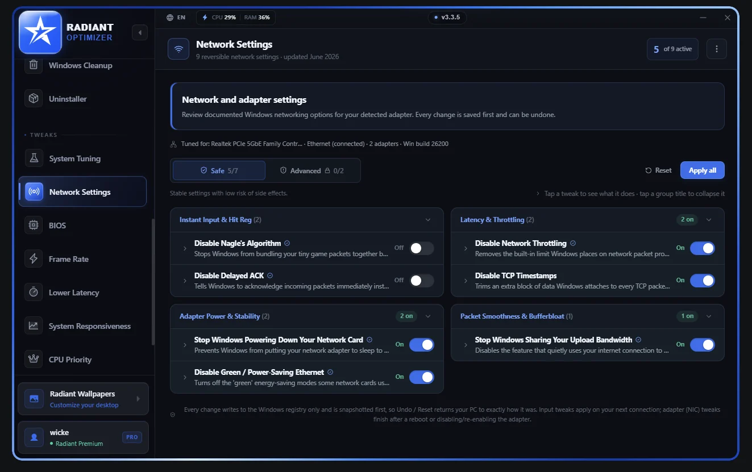Open Windows Cleanup sidebar label
752x472 pixels.
(81, 65)
